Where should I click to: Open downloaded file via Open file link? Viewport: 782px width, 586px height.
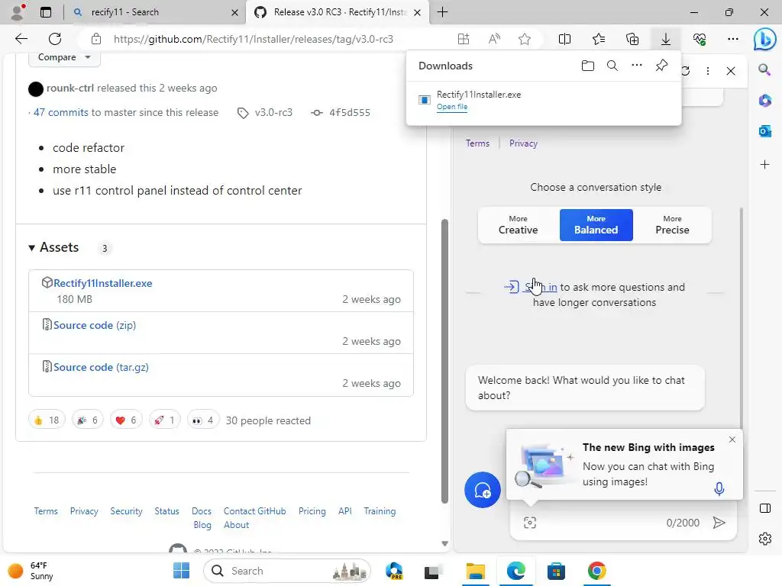452,107
